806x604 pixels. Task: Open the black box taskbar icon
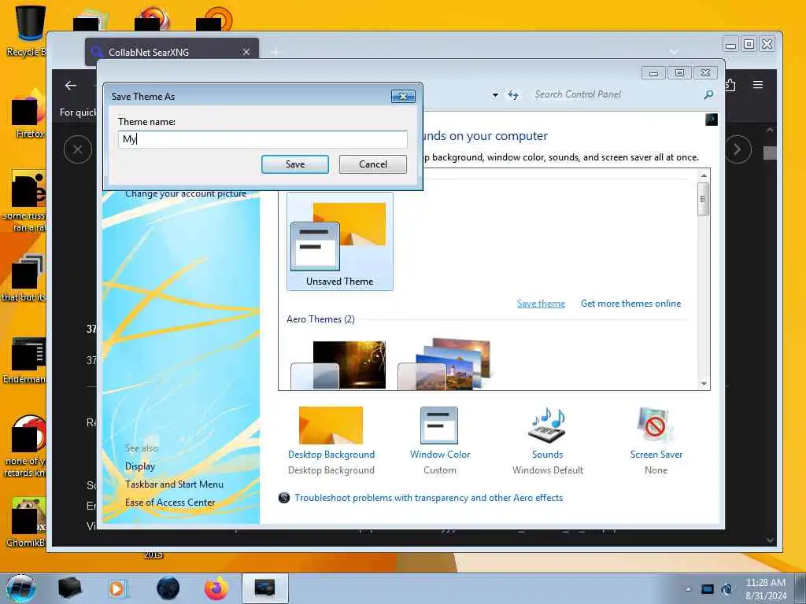tap(70, 588)
